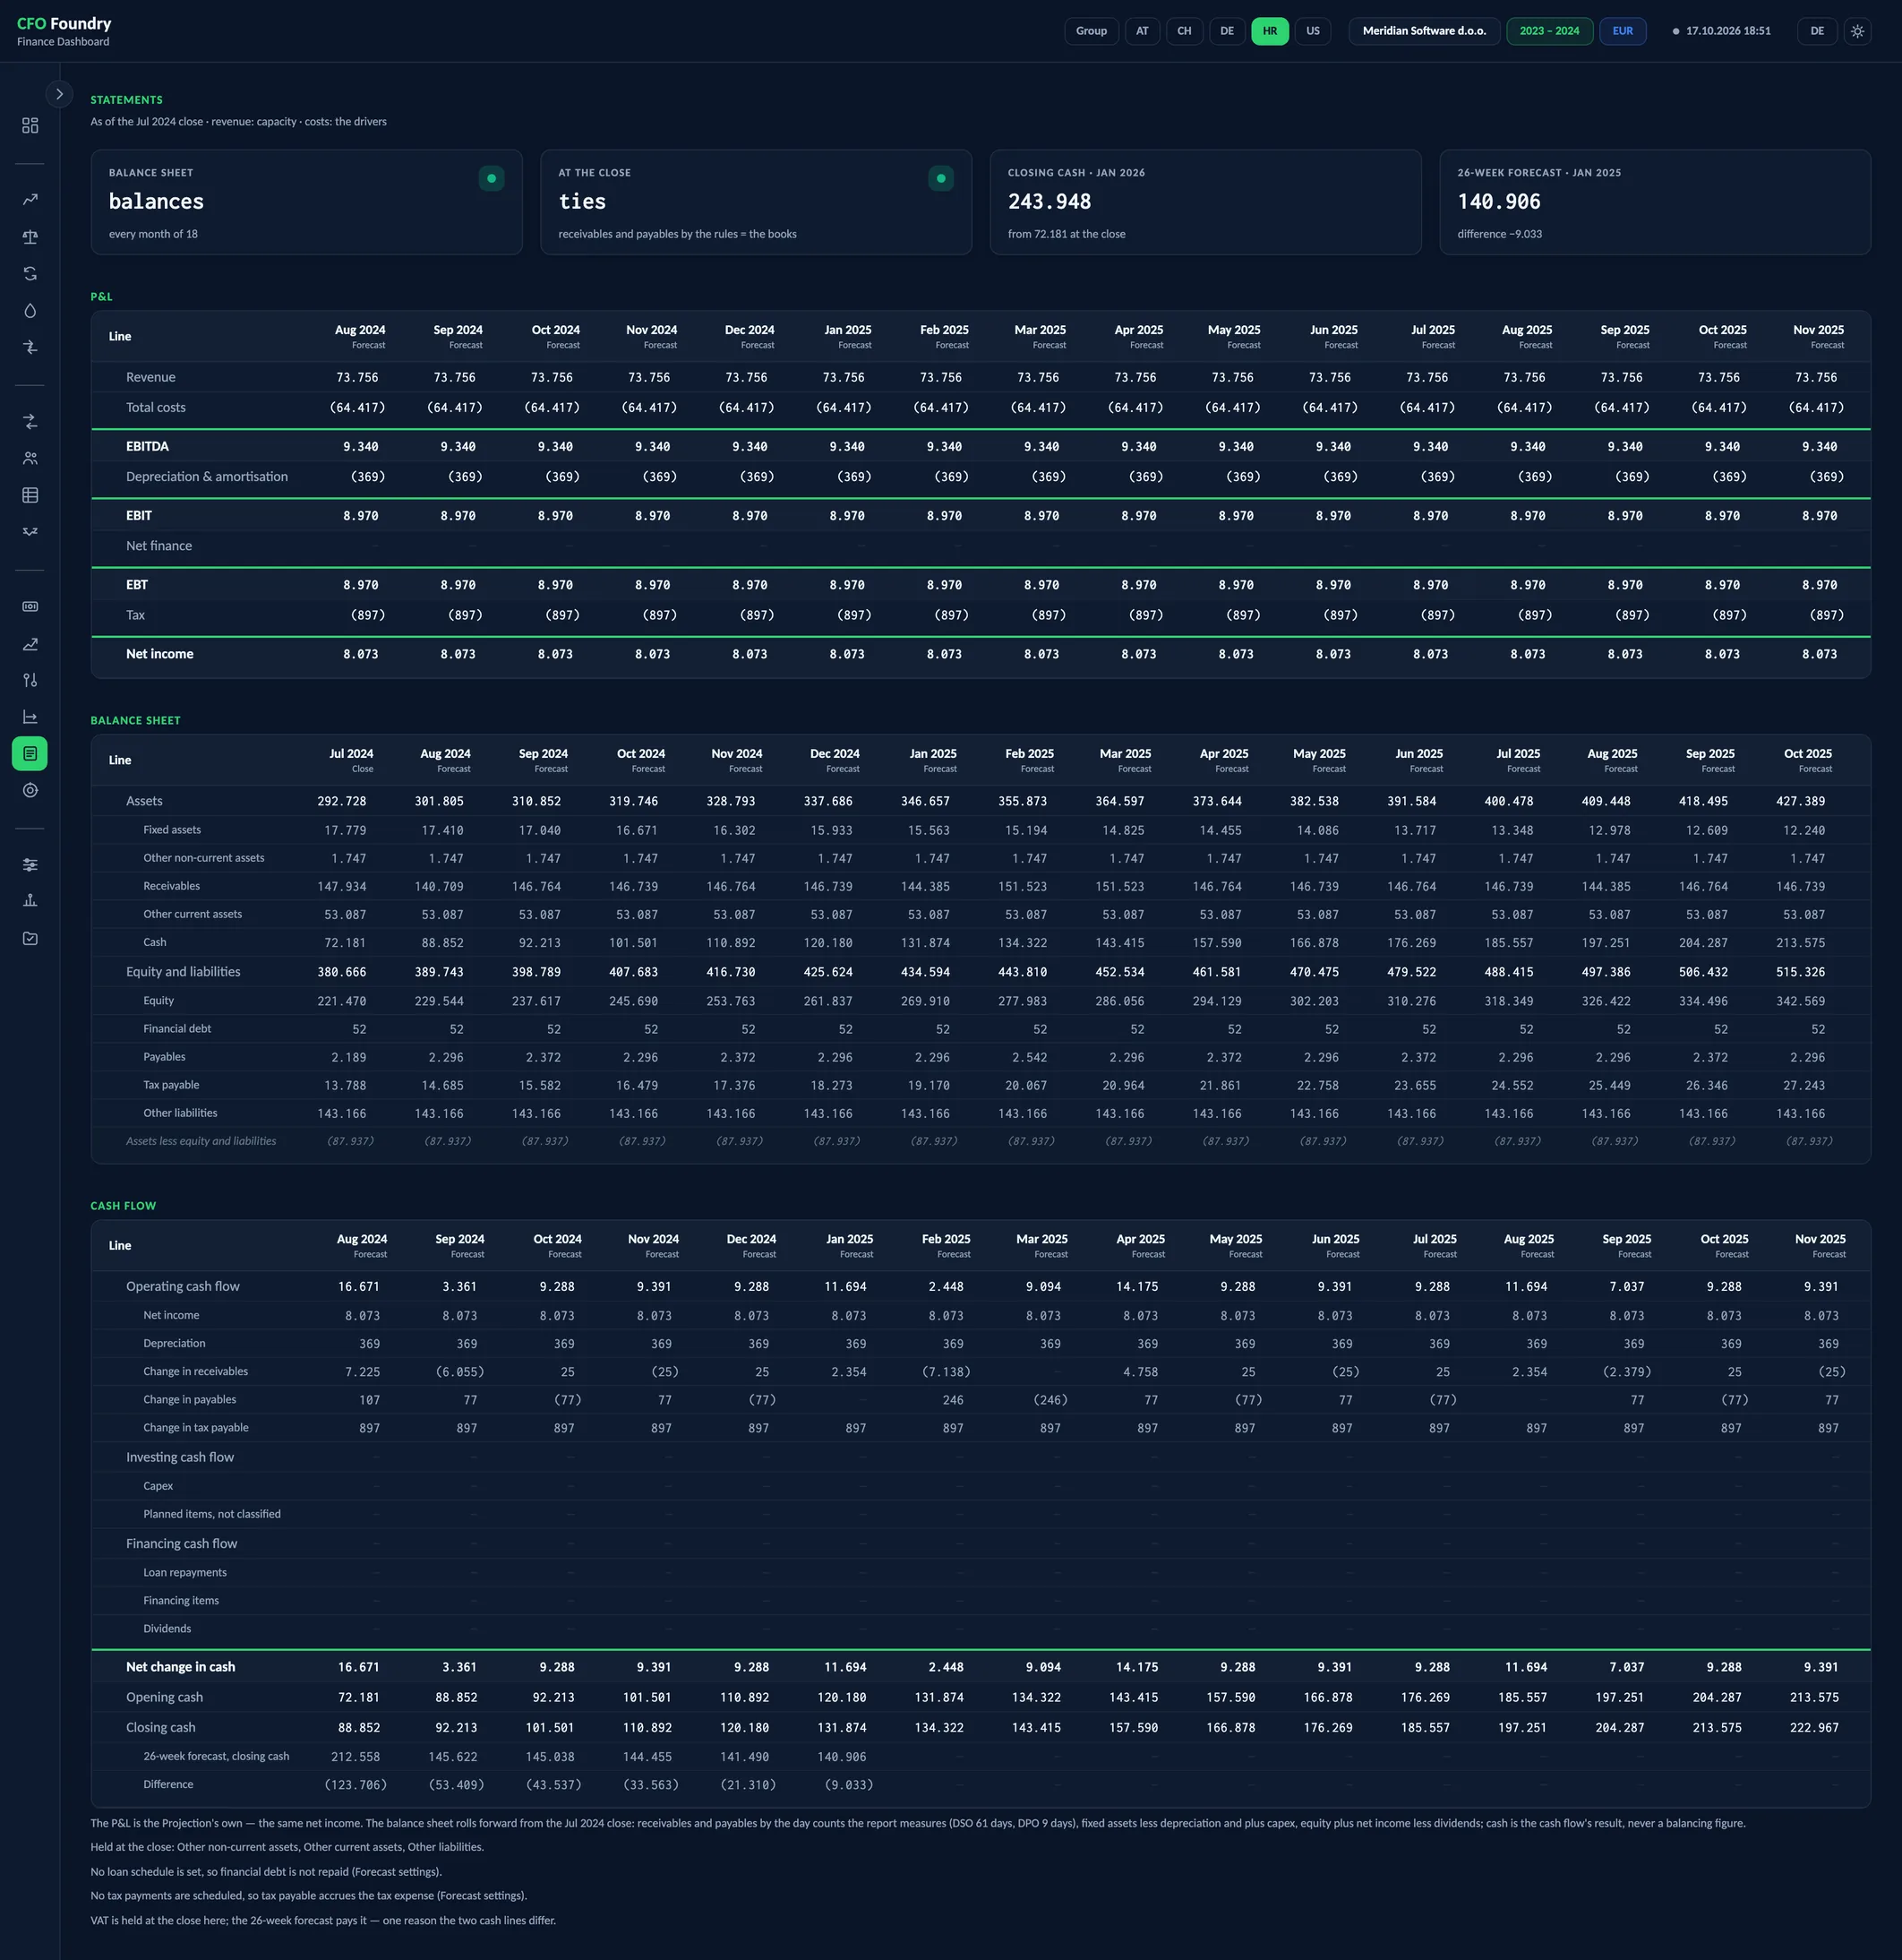This screenshot has width=1902, height=1960.
Task: Open the Meridian Software d.o.o. company selector
Action: tap(1424, 31)
